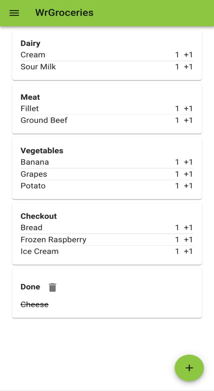The width and height of the screenshot is (214, 391).
Task: Increment the Frozen Raspberry quantity
Action: pos(188,239)
